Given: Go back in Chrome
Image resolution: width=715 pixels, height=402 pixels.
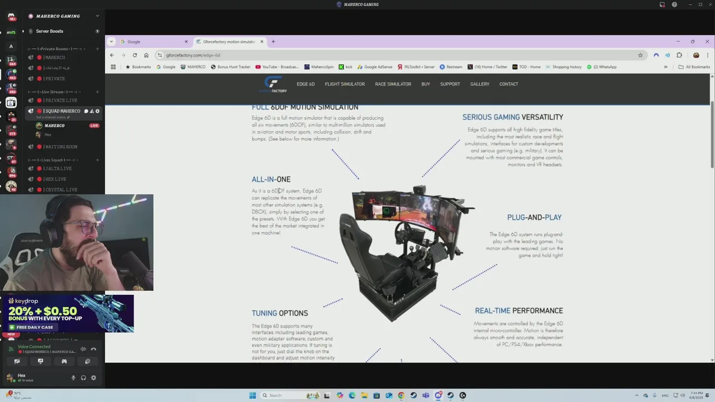Looking at the screenshot, I should [112, 55].
